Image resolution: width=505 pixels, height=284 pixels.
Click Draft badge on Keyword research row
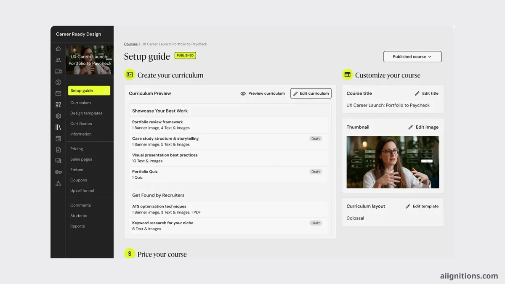coord(316,223)
